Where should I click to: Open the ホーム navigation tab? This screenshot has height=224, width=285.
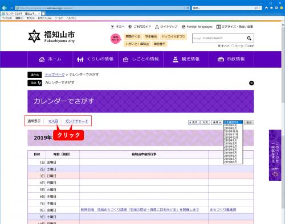coord(50,59)
